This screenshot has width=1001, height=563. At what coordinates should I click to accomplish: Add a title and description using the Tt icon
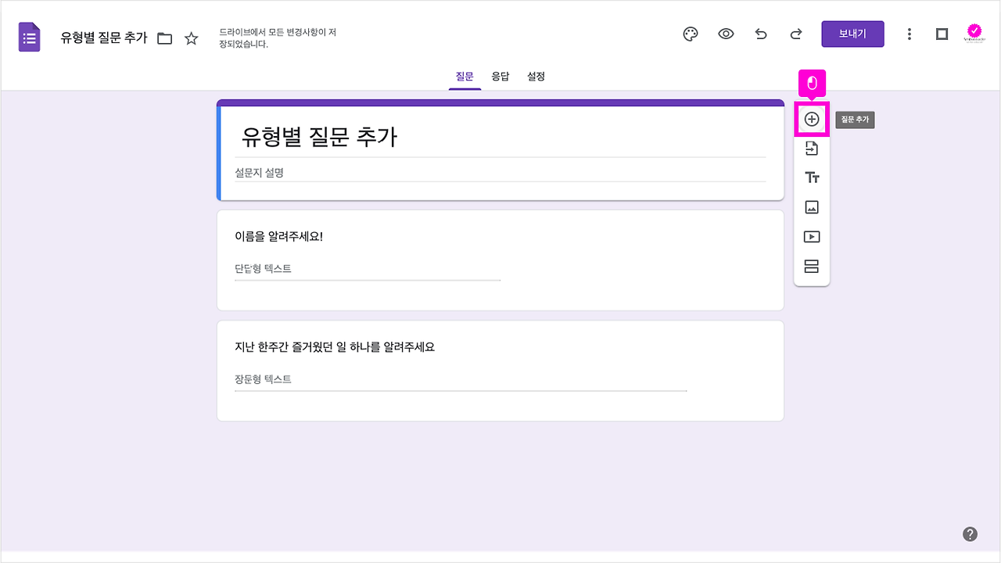pyautogui.click(x=812, y=178)
